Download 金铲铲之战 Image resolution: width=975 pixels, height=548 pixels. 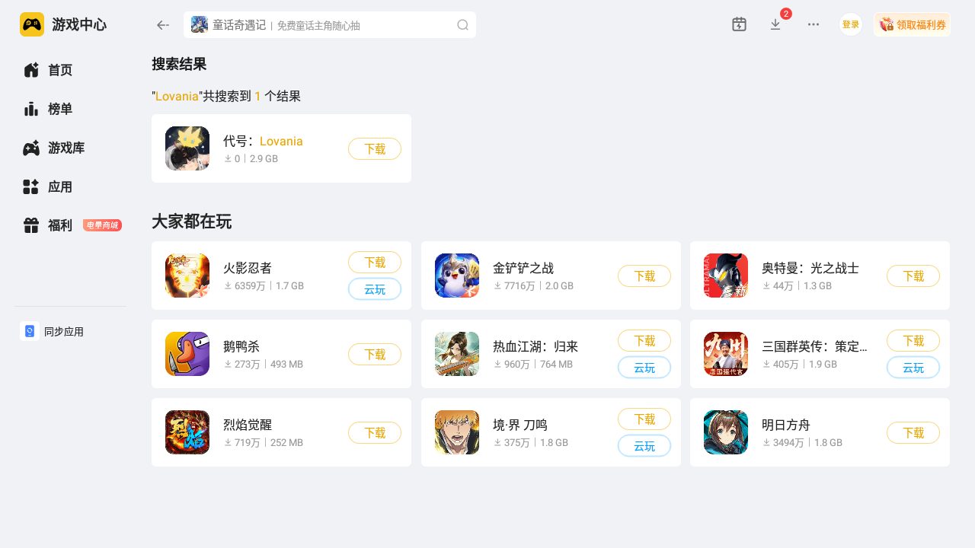click(644, 276)
